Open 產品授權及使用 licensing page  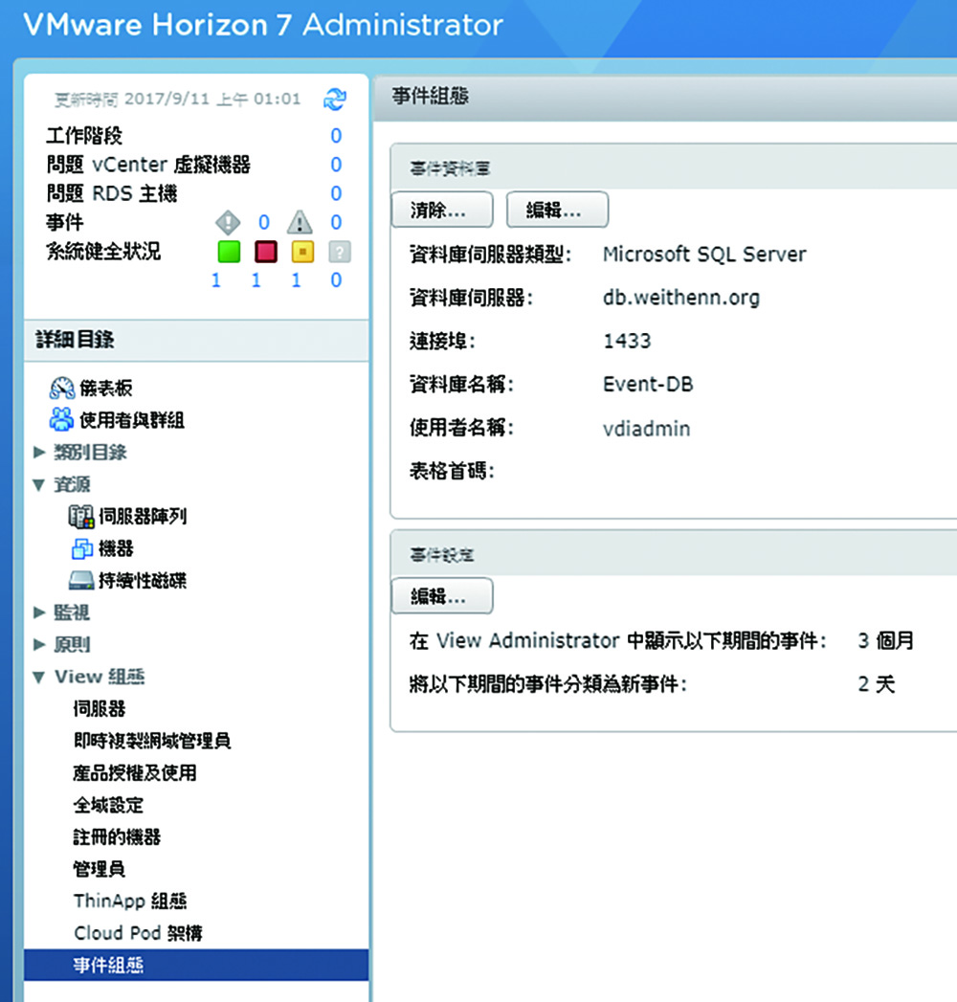point(135,772)
